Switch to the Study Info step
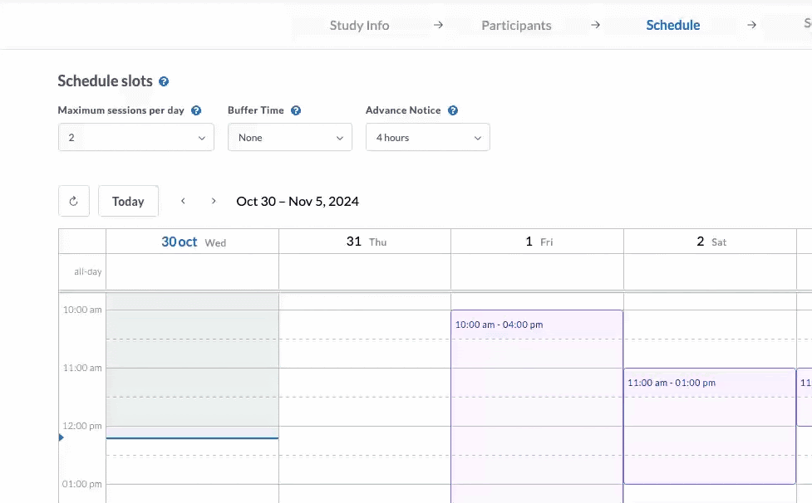This screenshot has height=503, width=812. pos(359,25)
